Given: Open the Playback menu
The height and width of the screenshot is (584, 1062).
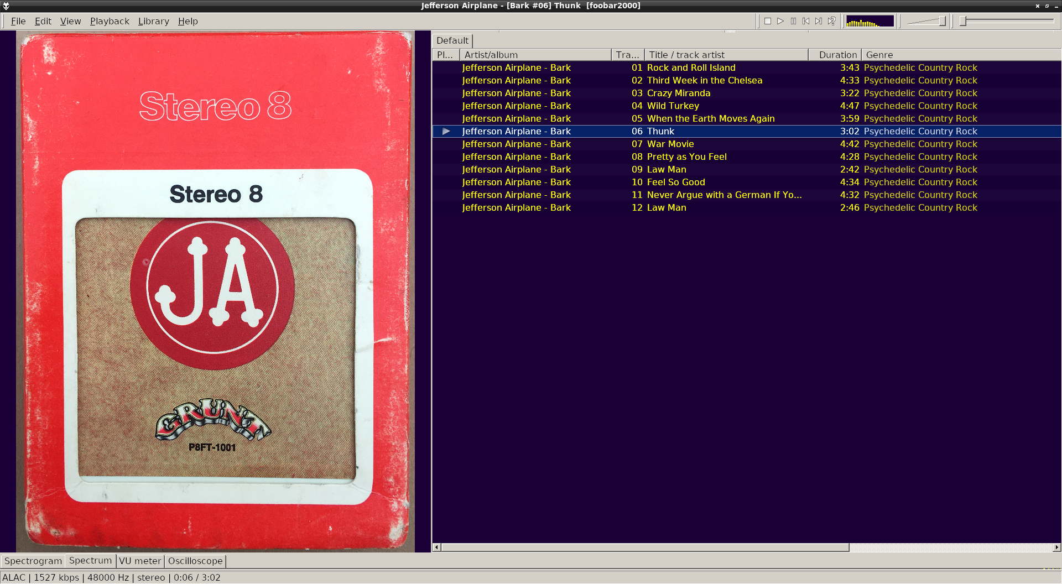Looking at the screenshot, I should tap(110, 21).
